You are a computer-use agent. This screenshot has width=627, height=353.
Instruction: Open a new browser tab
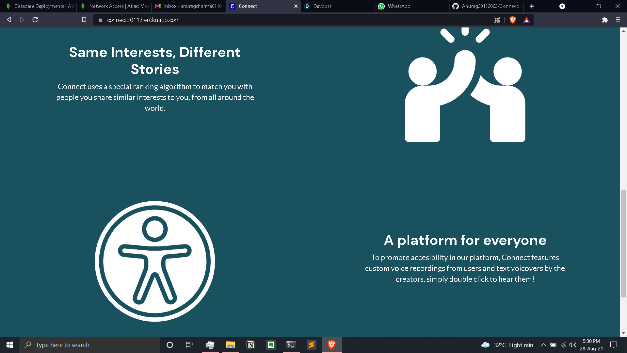click(532, 6)
